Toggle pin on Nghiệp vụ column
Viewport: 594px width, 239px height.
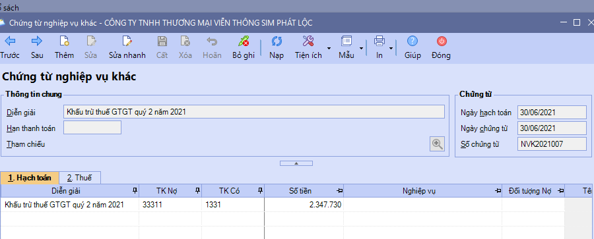(498, 191)
